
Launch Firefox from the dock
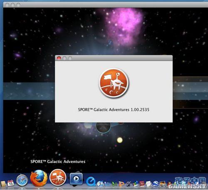(x=39, y=178)
